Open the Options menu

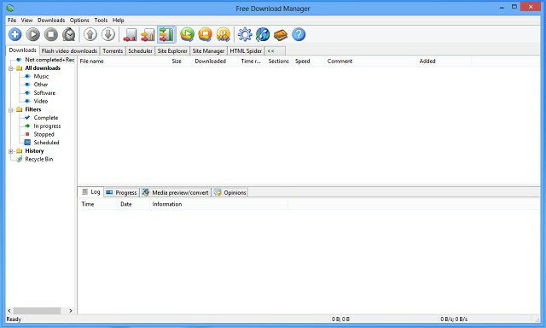pos(79,20)
